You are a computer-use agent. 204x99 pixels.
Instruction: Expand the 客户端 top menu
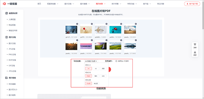pyautogui.click(x=147, y=4)
